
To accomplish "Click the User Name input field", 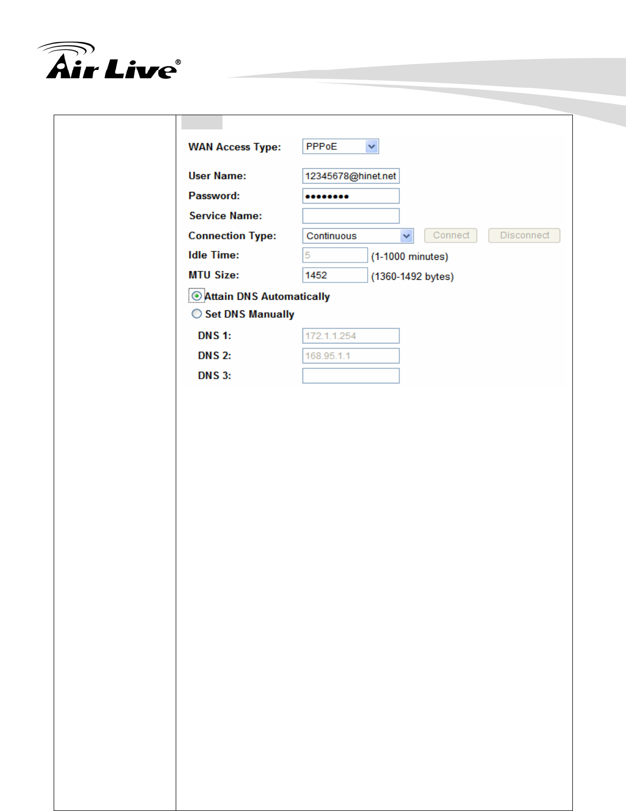I will [x=351, y=176].
